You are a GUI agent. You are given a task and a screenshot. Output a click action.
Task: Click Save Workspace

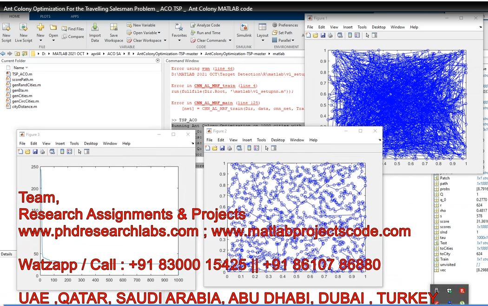click(x=113, y=32)
